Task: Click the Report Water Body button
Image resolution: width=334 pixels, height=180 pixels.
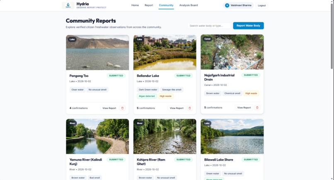Action: tap(248, 26)
